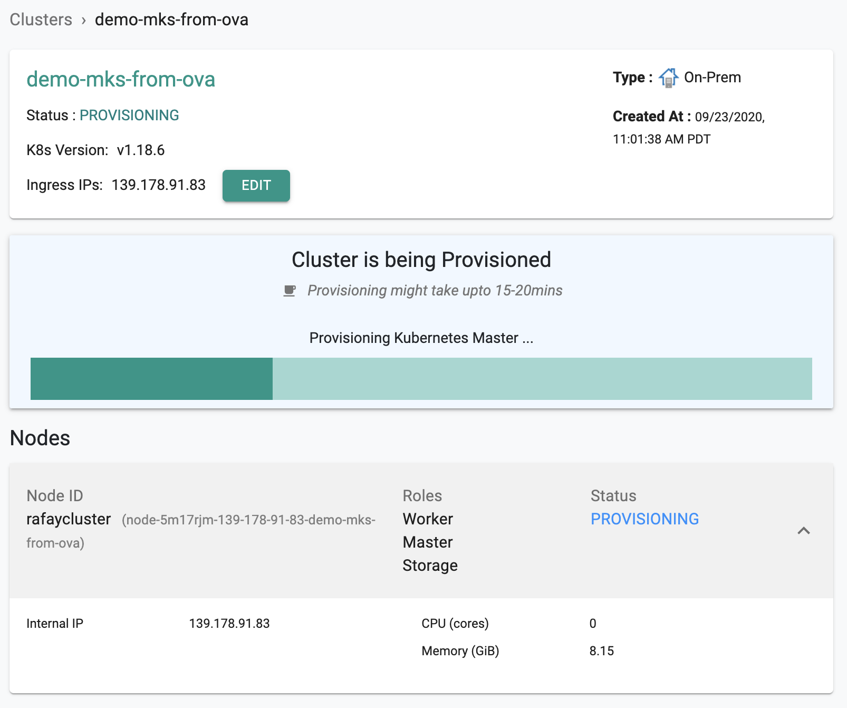Click the EDIT ingress IPs button
The image size is (847, 708).
pos(256,186)
